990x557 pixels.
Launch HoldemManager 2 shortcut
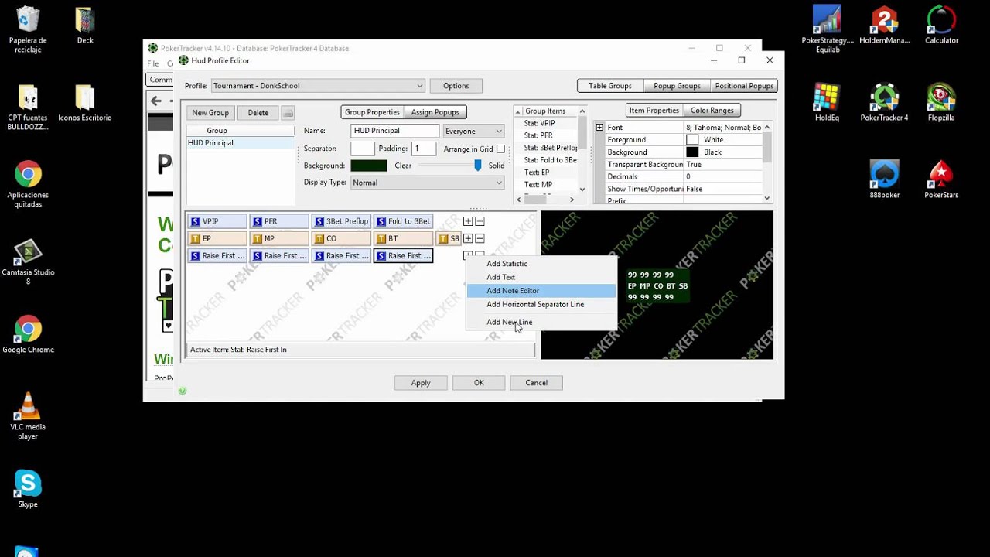point(884,26)
